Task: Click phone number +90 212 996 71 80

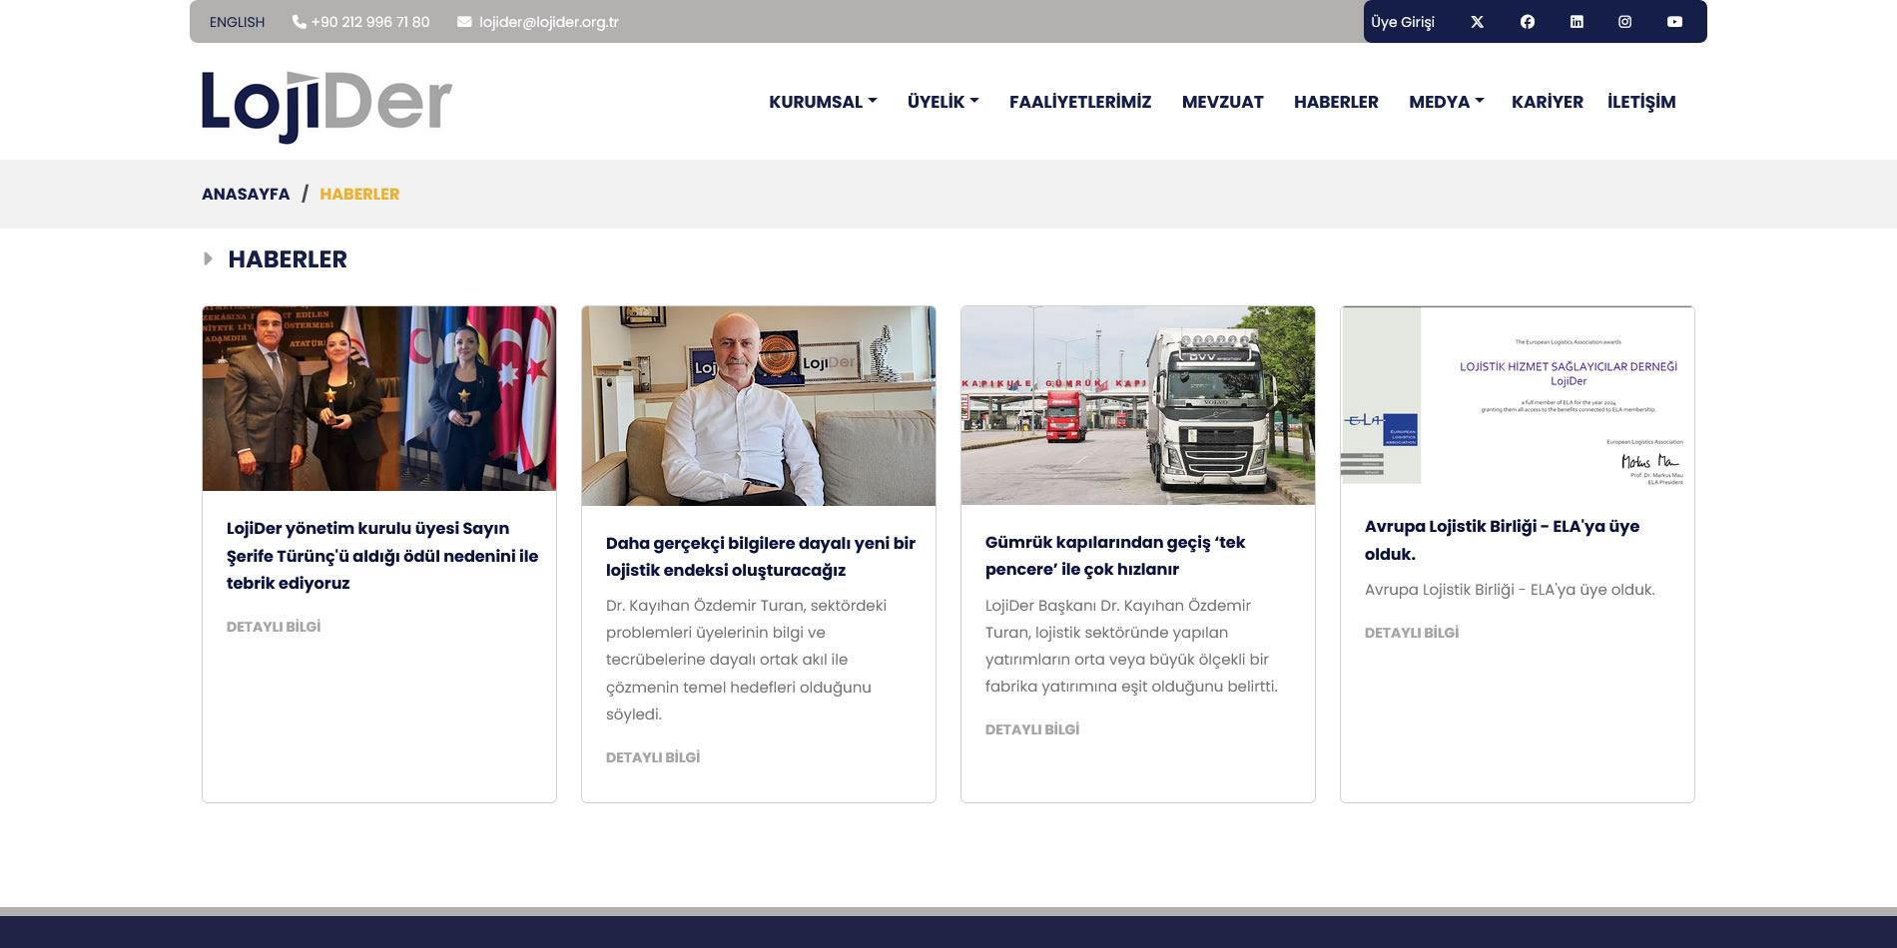Action: click(370, 22)
